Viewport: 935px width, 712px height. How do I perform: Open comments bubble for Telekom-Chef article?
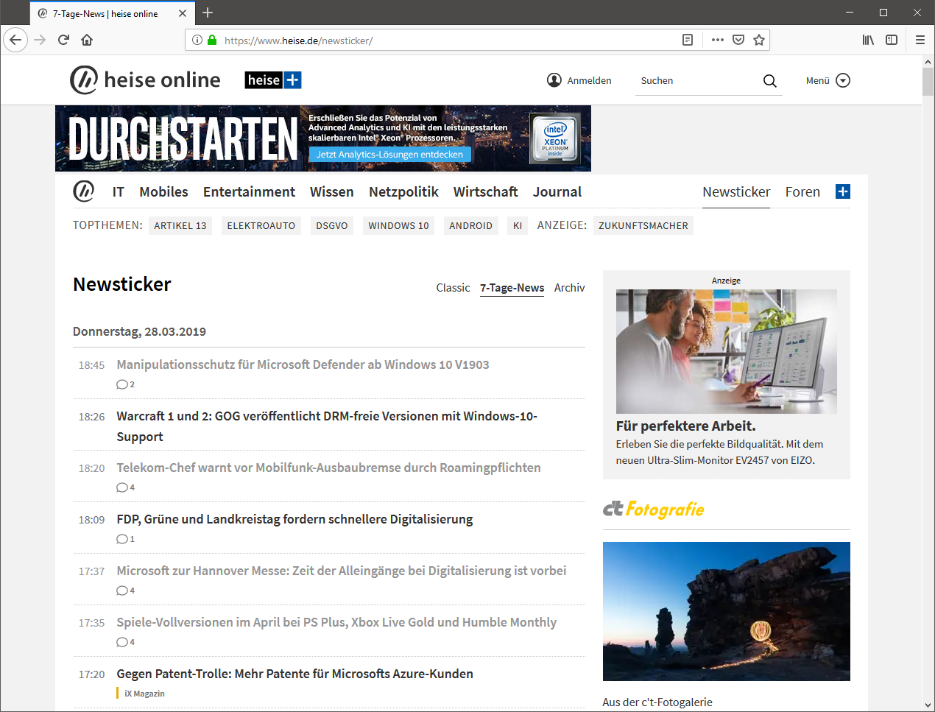pos(125,487)
